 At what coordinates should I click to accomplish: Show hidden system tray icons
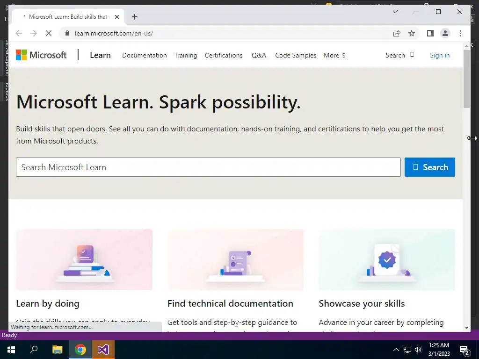pyautogui.click(x=396, y=350)
